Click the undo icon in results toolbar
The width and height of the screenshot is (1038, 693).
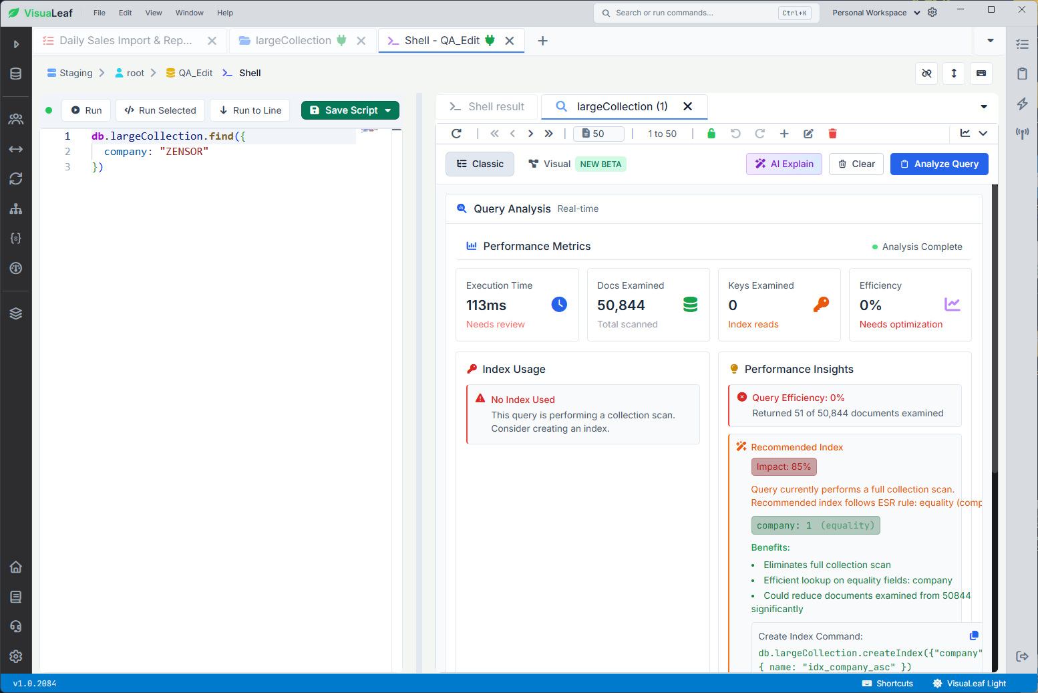(x=735, y=134)
